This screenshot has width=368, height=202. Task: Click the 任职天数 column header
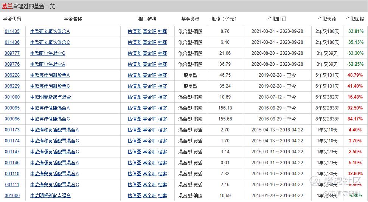click(x=327, y=19)
